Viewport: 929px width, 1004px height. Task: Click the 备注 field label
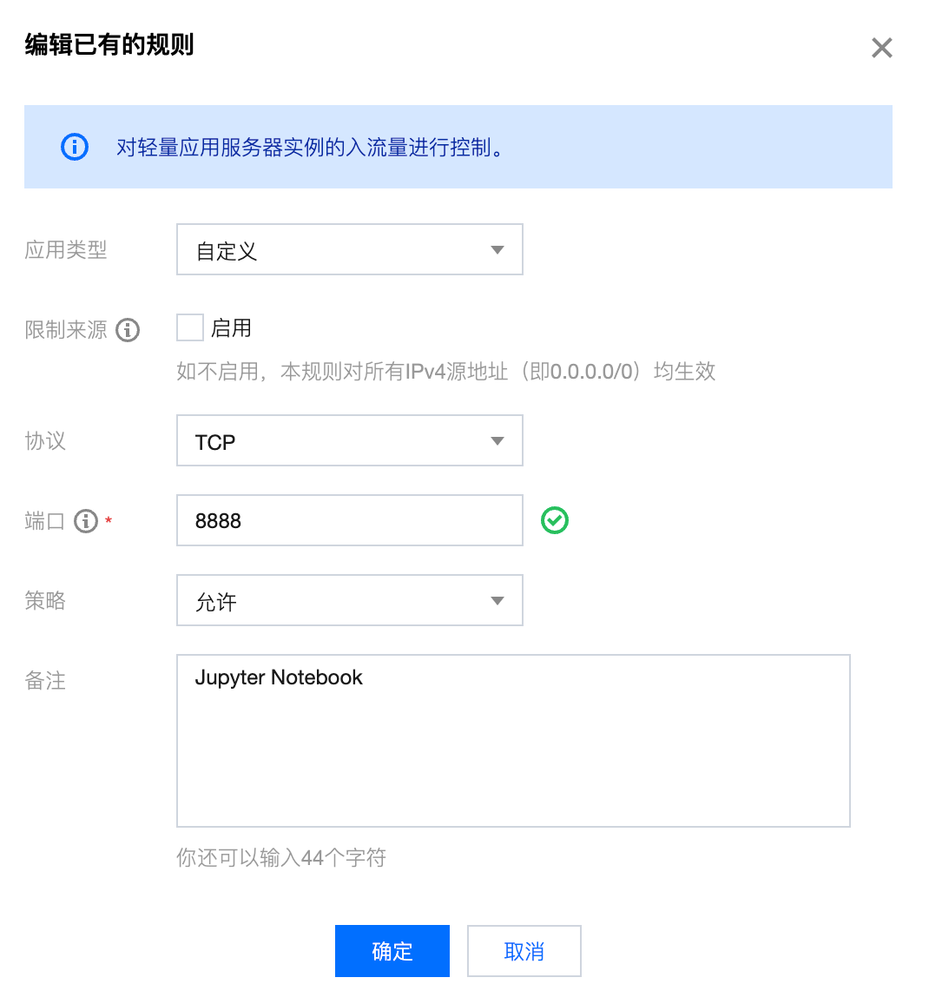pyautogui.click(x=45, y=681)
